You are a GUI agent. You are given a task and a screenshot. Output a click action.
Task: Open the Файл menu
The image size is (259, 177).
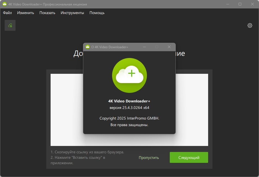(x=7, y=13)
